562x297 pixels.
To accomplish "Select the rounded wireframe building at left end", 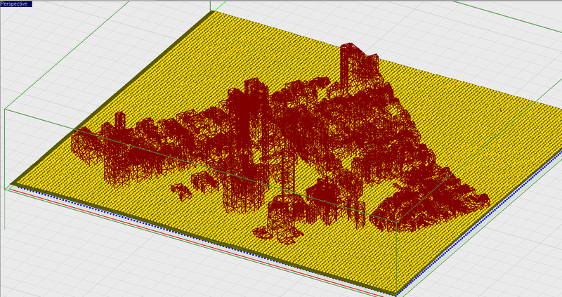I will click(83, 147).
